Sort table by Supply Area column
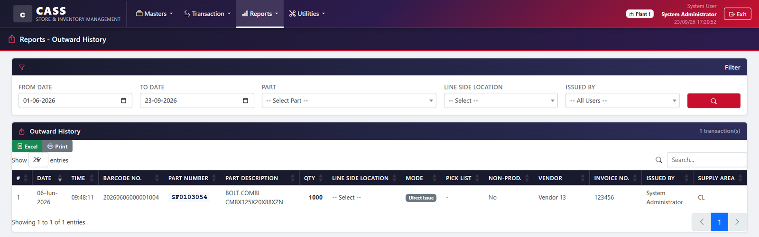759x237 pixels. point(720,178)
